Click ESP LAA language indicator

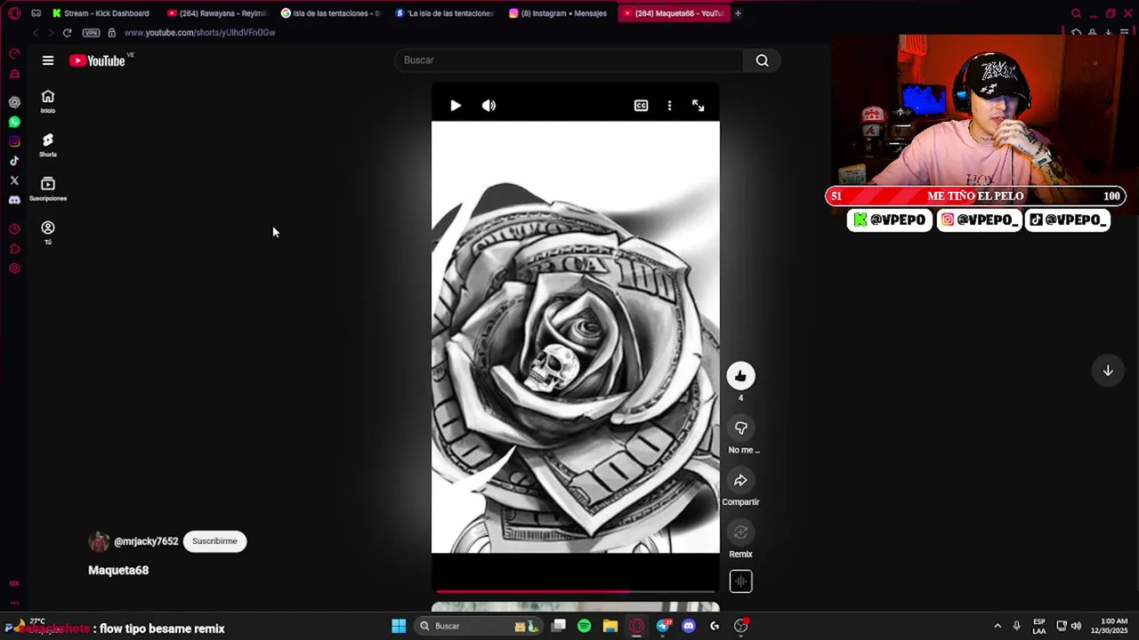1039,626
